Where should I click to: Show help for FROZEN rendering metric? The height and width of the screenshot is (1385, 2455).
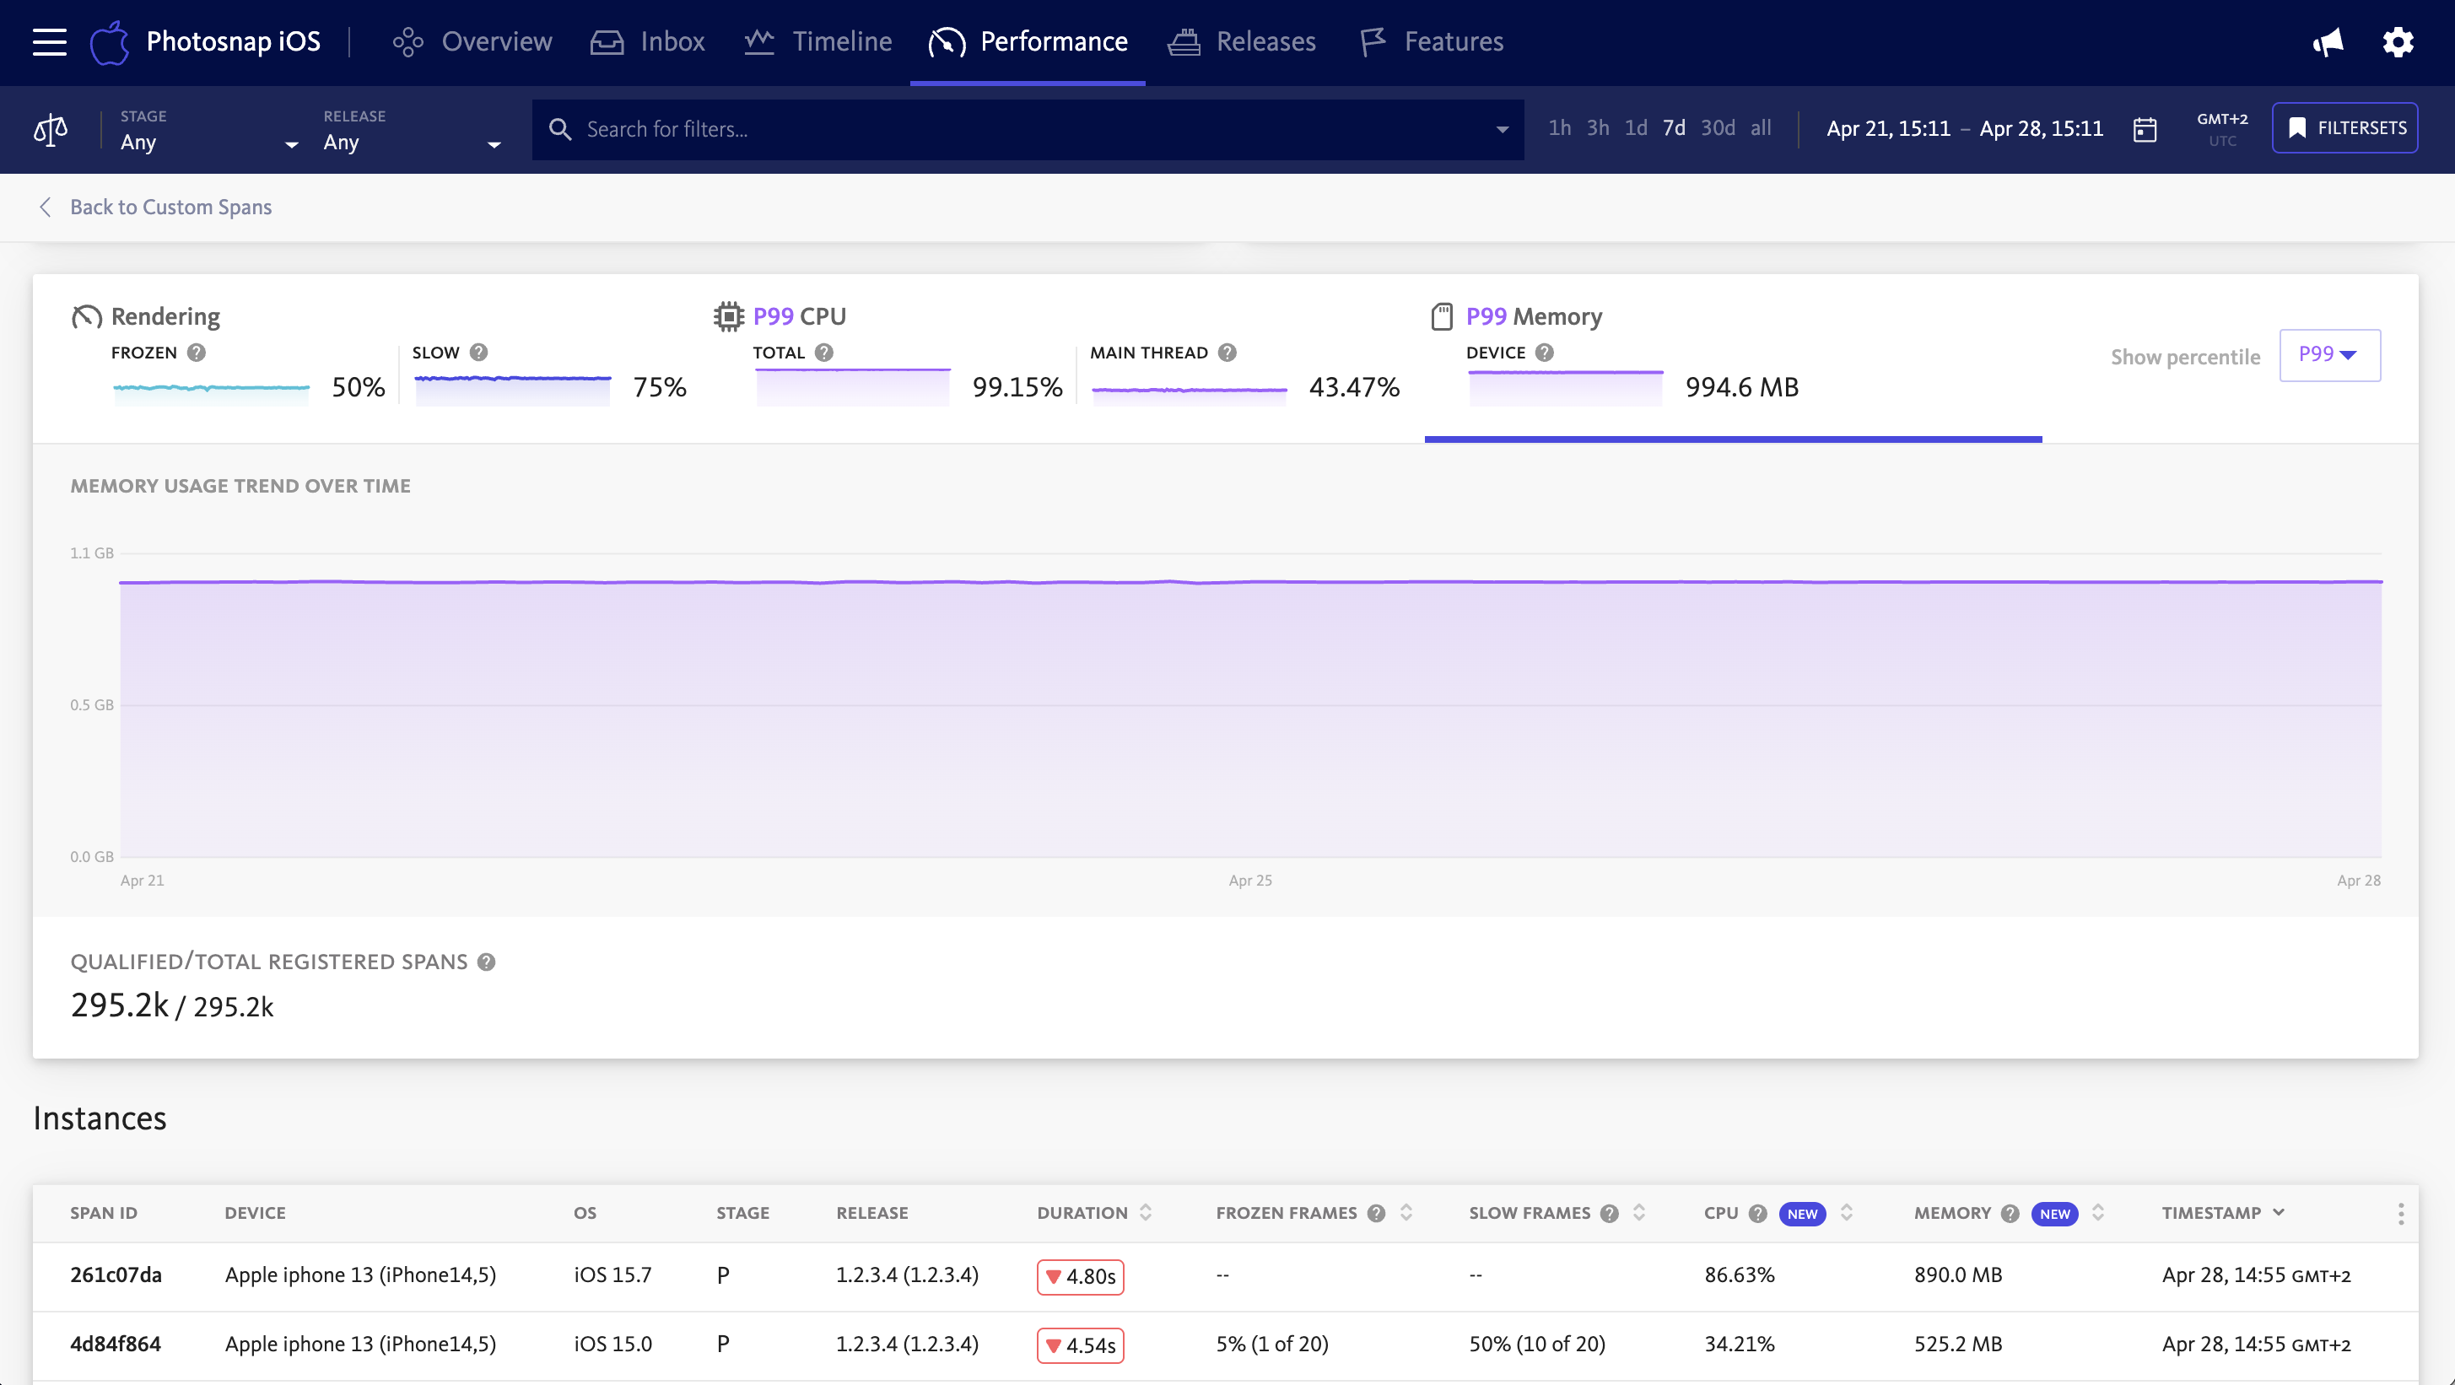tap(197, 353)
